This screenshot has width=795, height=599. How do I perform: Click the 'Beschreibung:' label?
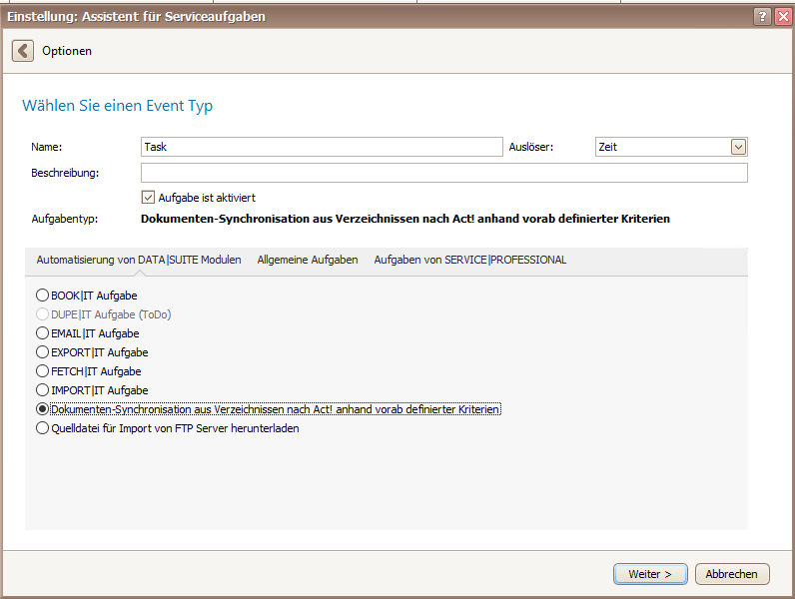pyautogui.click(x=65, y=173)
